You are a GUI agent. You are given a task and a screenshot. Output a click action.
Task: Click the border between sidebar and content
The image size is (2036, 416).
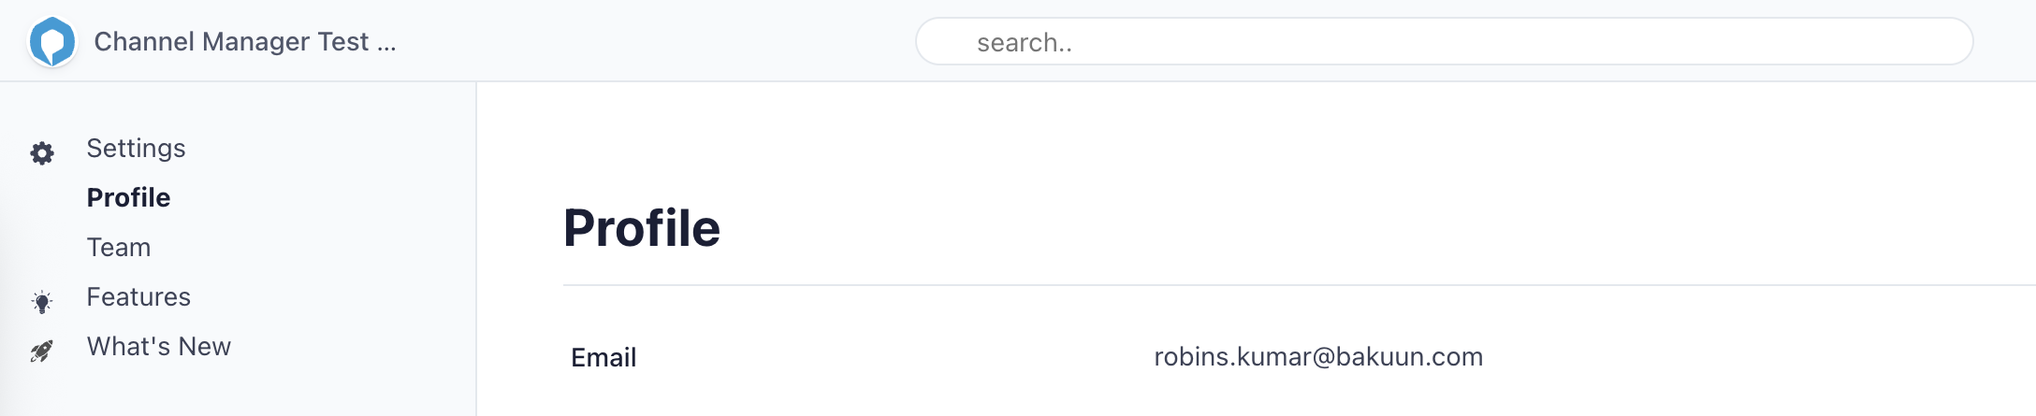pos(476,243)
